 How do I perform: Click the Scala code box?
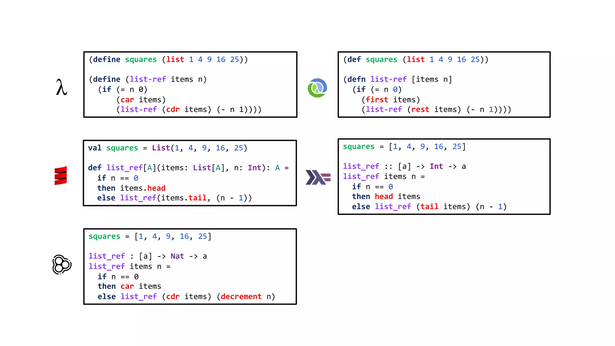point(190,173)
